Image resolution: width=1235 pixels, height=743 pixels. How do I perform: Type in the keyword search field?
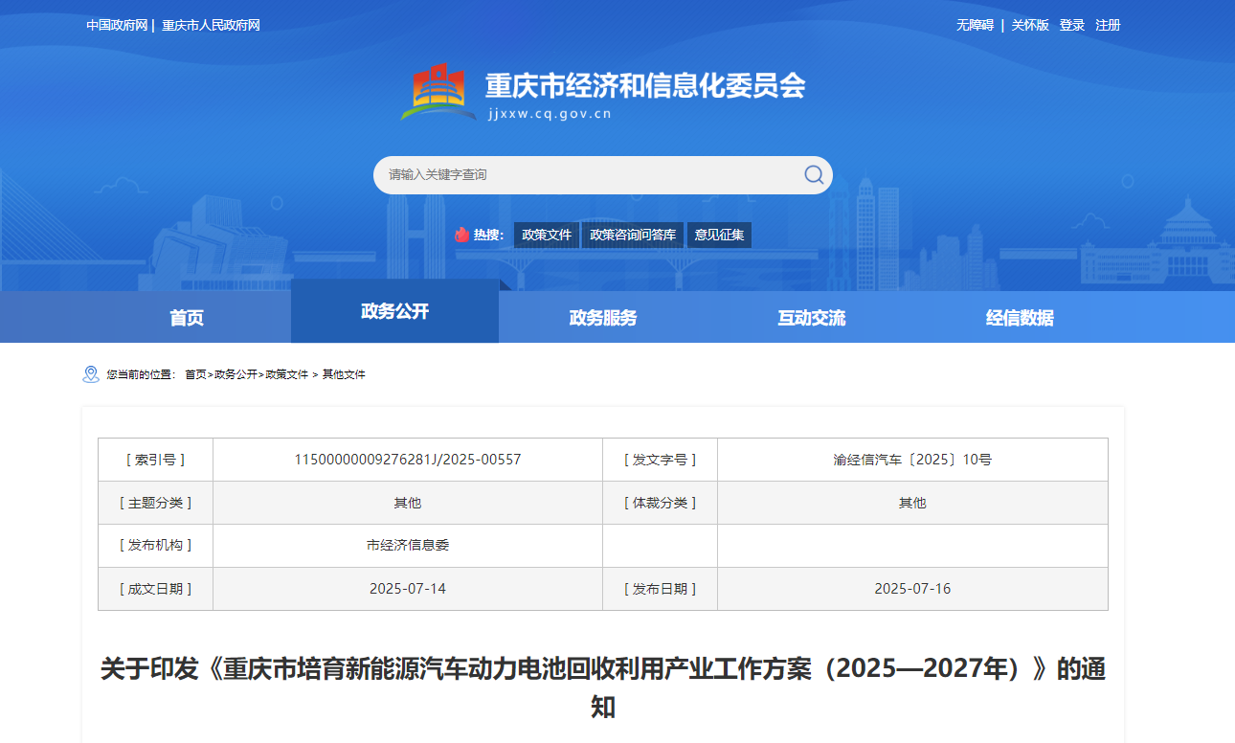click(584, 175)
